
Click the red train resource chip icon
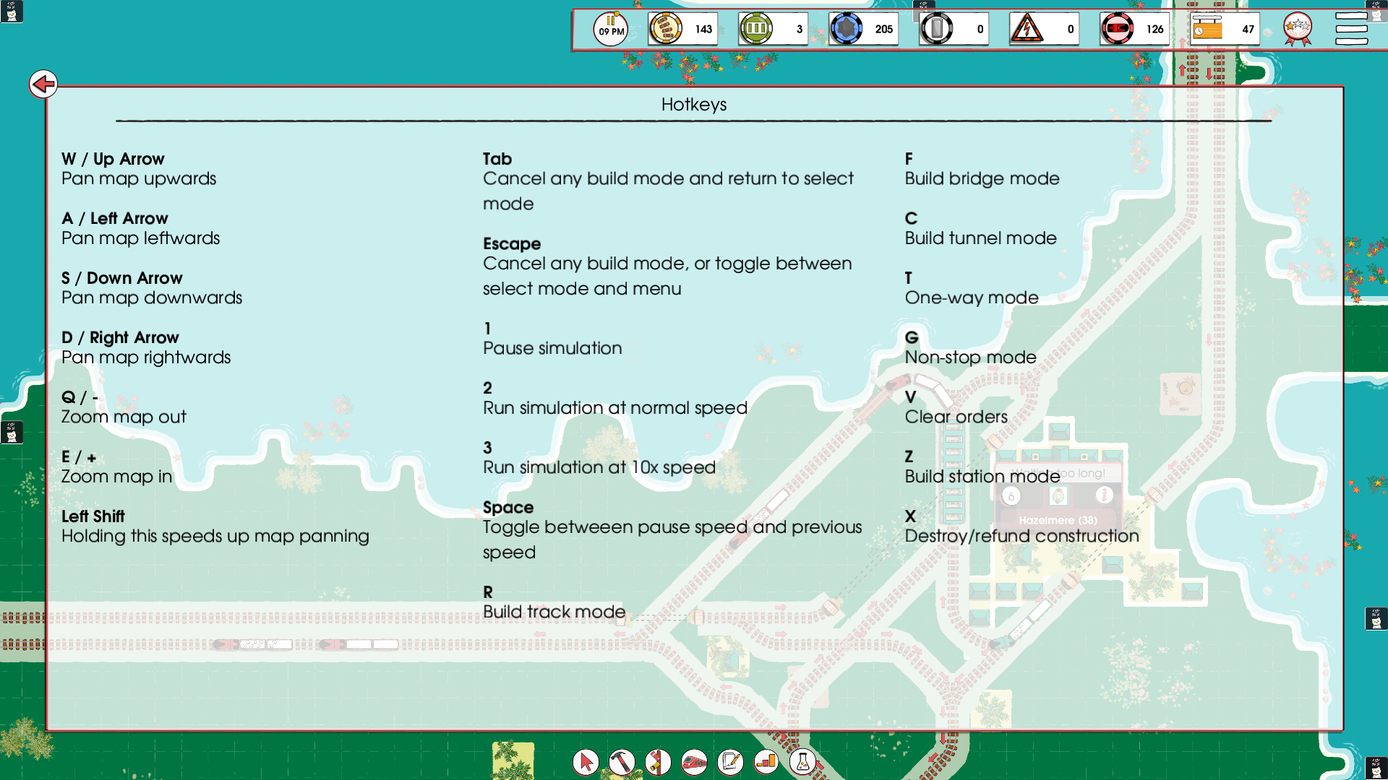click(x=1117, y=29)
